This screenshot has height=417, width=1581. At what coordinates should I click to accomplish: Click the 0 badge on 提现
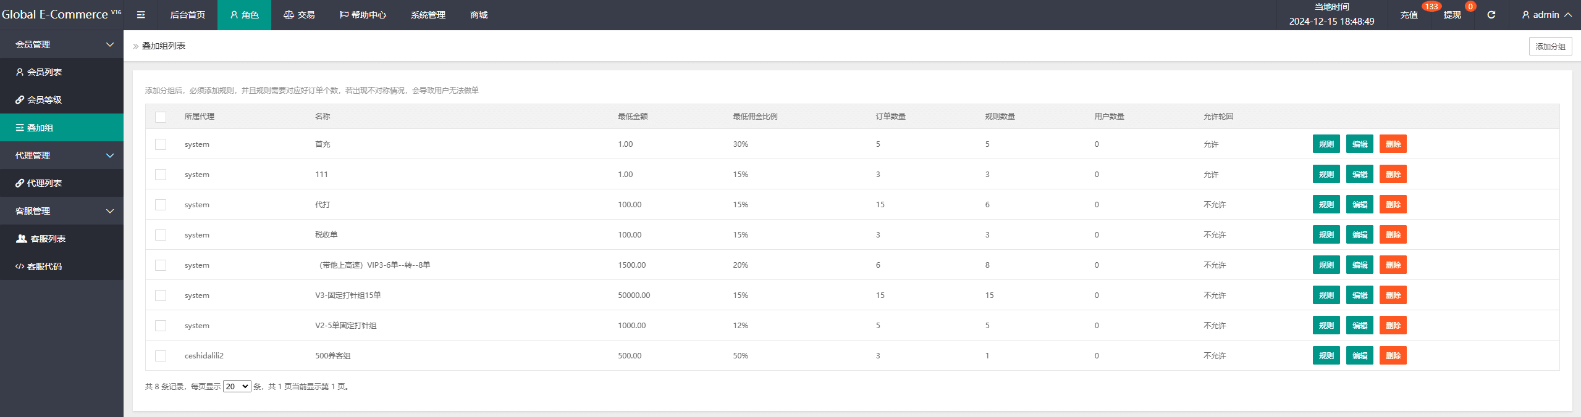1470,6
